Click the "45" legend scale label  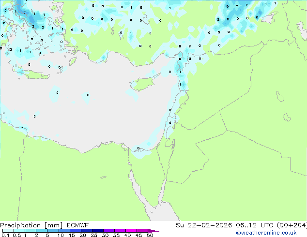(x=138, y=235)
